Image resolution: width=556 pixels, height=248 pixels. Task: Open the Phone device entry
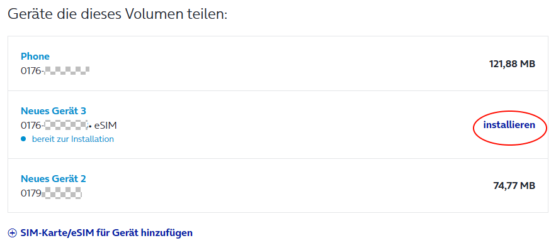point(35,57)
